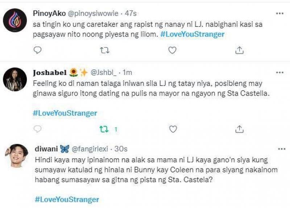This screenshot has width=290, height=208.
Task: Open PinoyAko's profile picture
Action: click(x=15, y=20)
